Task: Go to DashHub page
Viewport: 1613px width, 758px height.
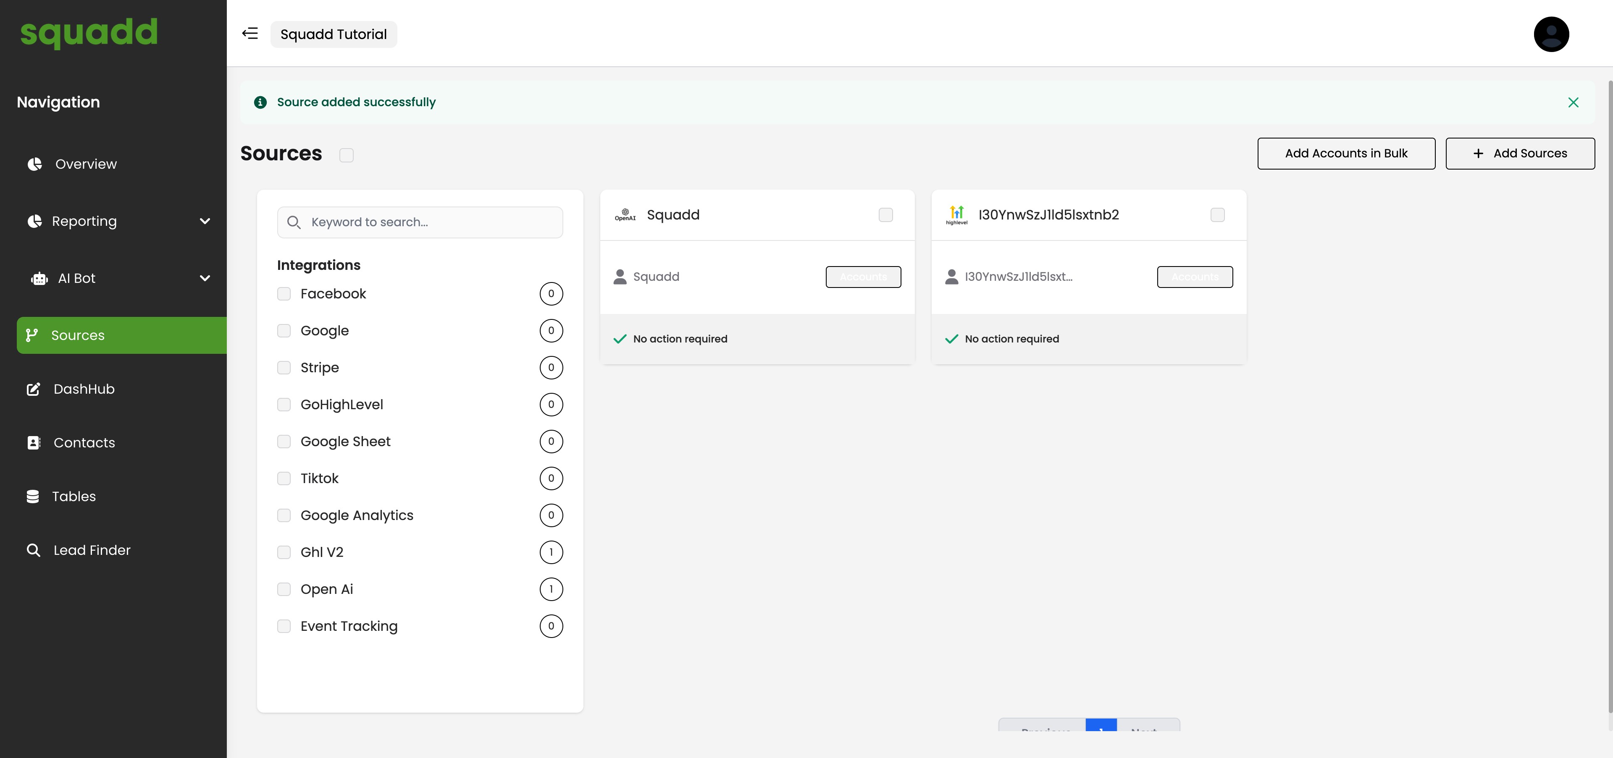Action: tap(84, 389)
